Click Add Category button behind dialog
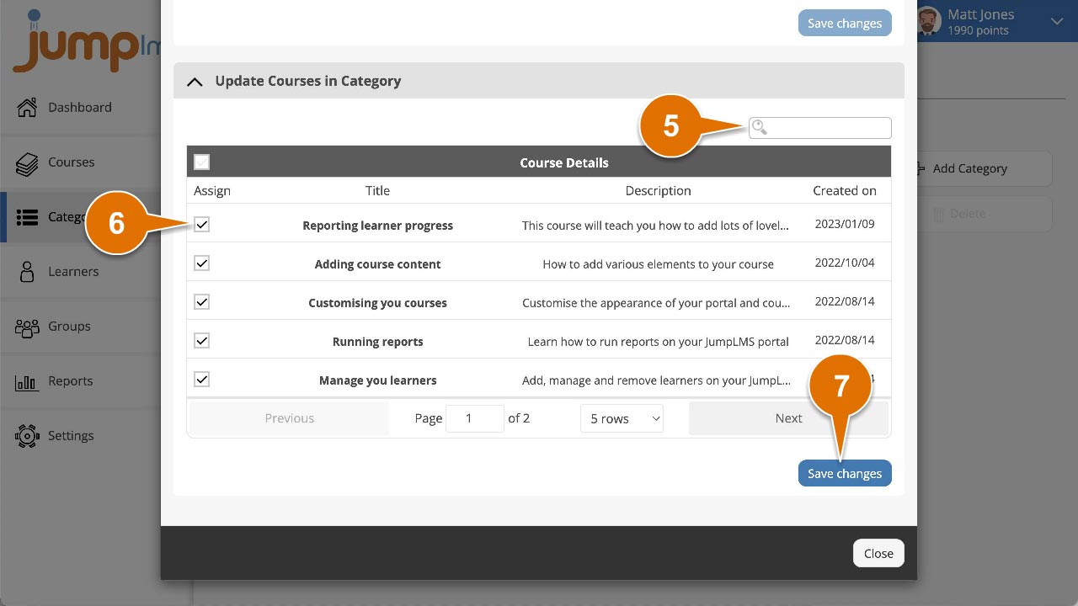Screen dimensions: 1078x606 pyautogui.click(x=984, y=168)
